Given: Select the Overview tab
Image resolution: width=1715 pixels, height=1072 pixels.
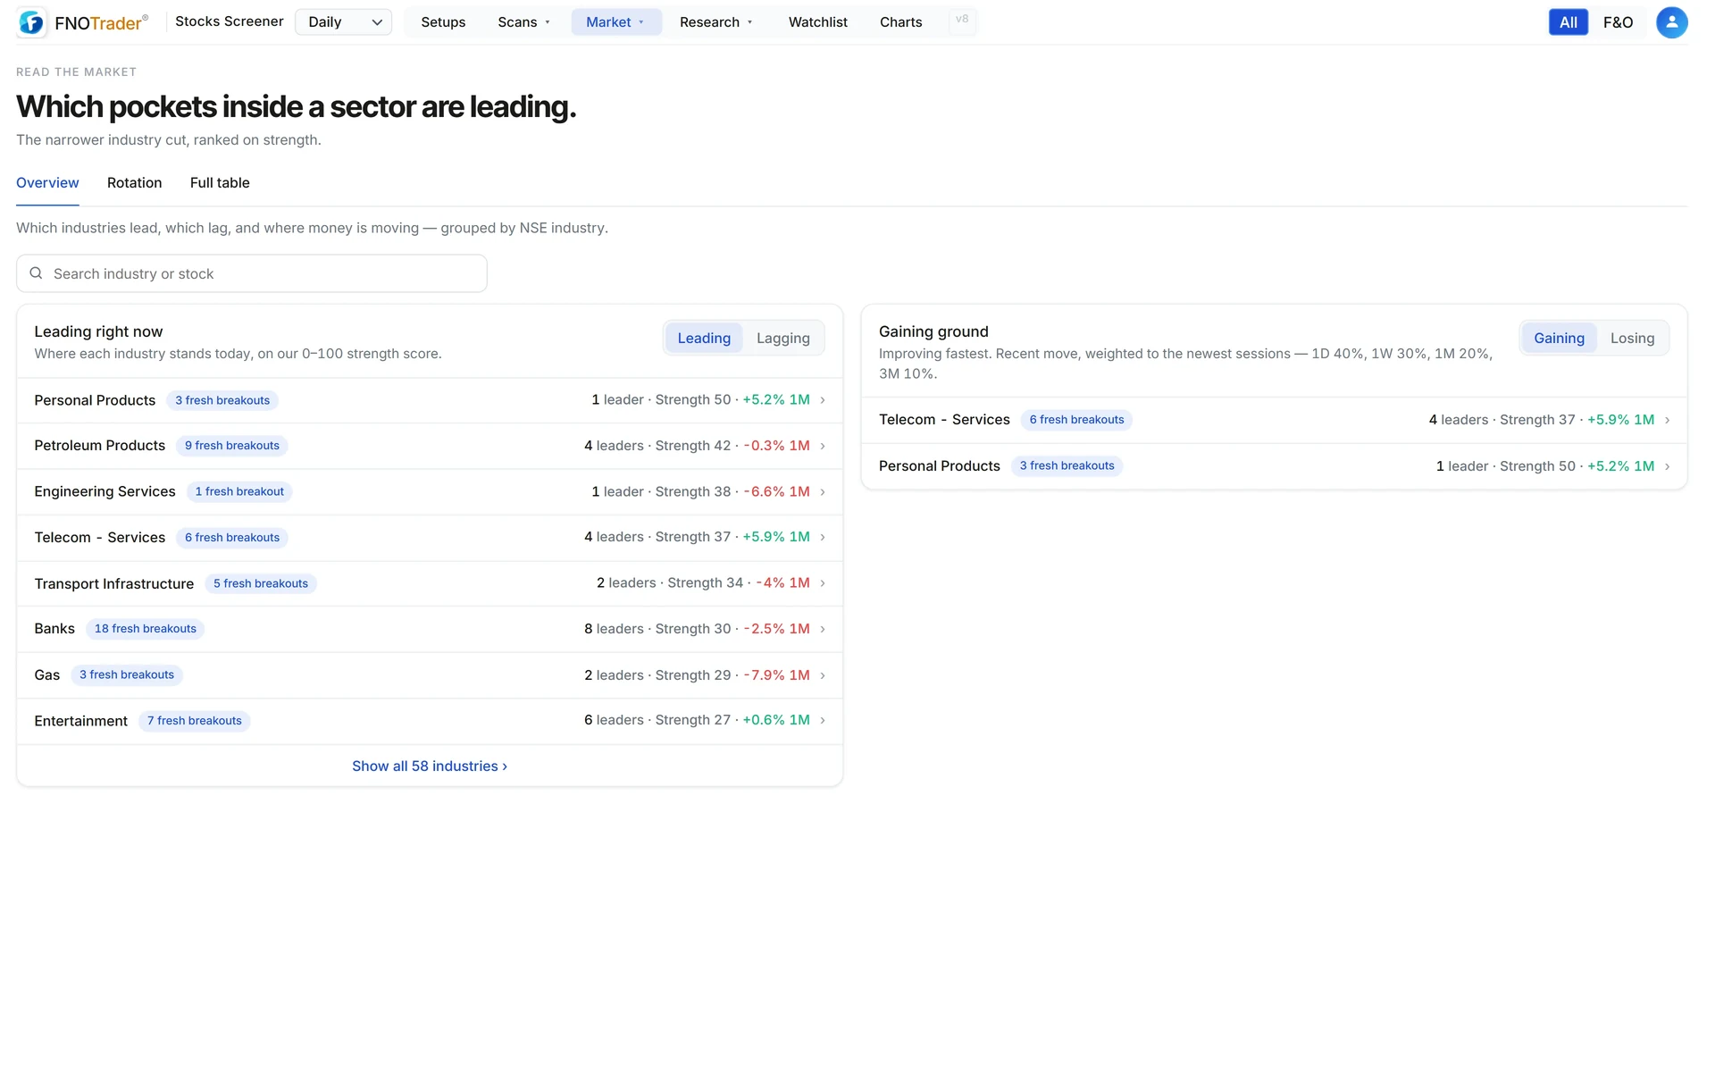Looking at the screenshot, I should pyautogui.click(x=47, y=182).
